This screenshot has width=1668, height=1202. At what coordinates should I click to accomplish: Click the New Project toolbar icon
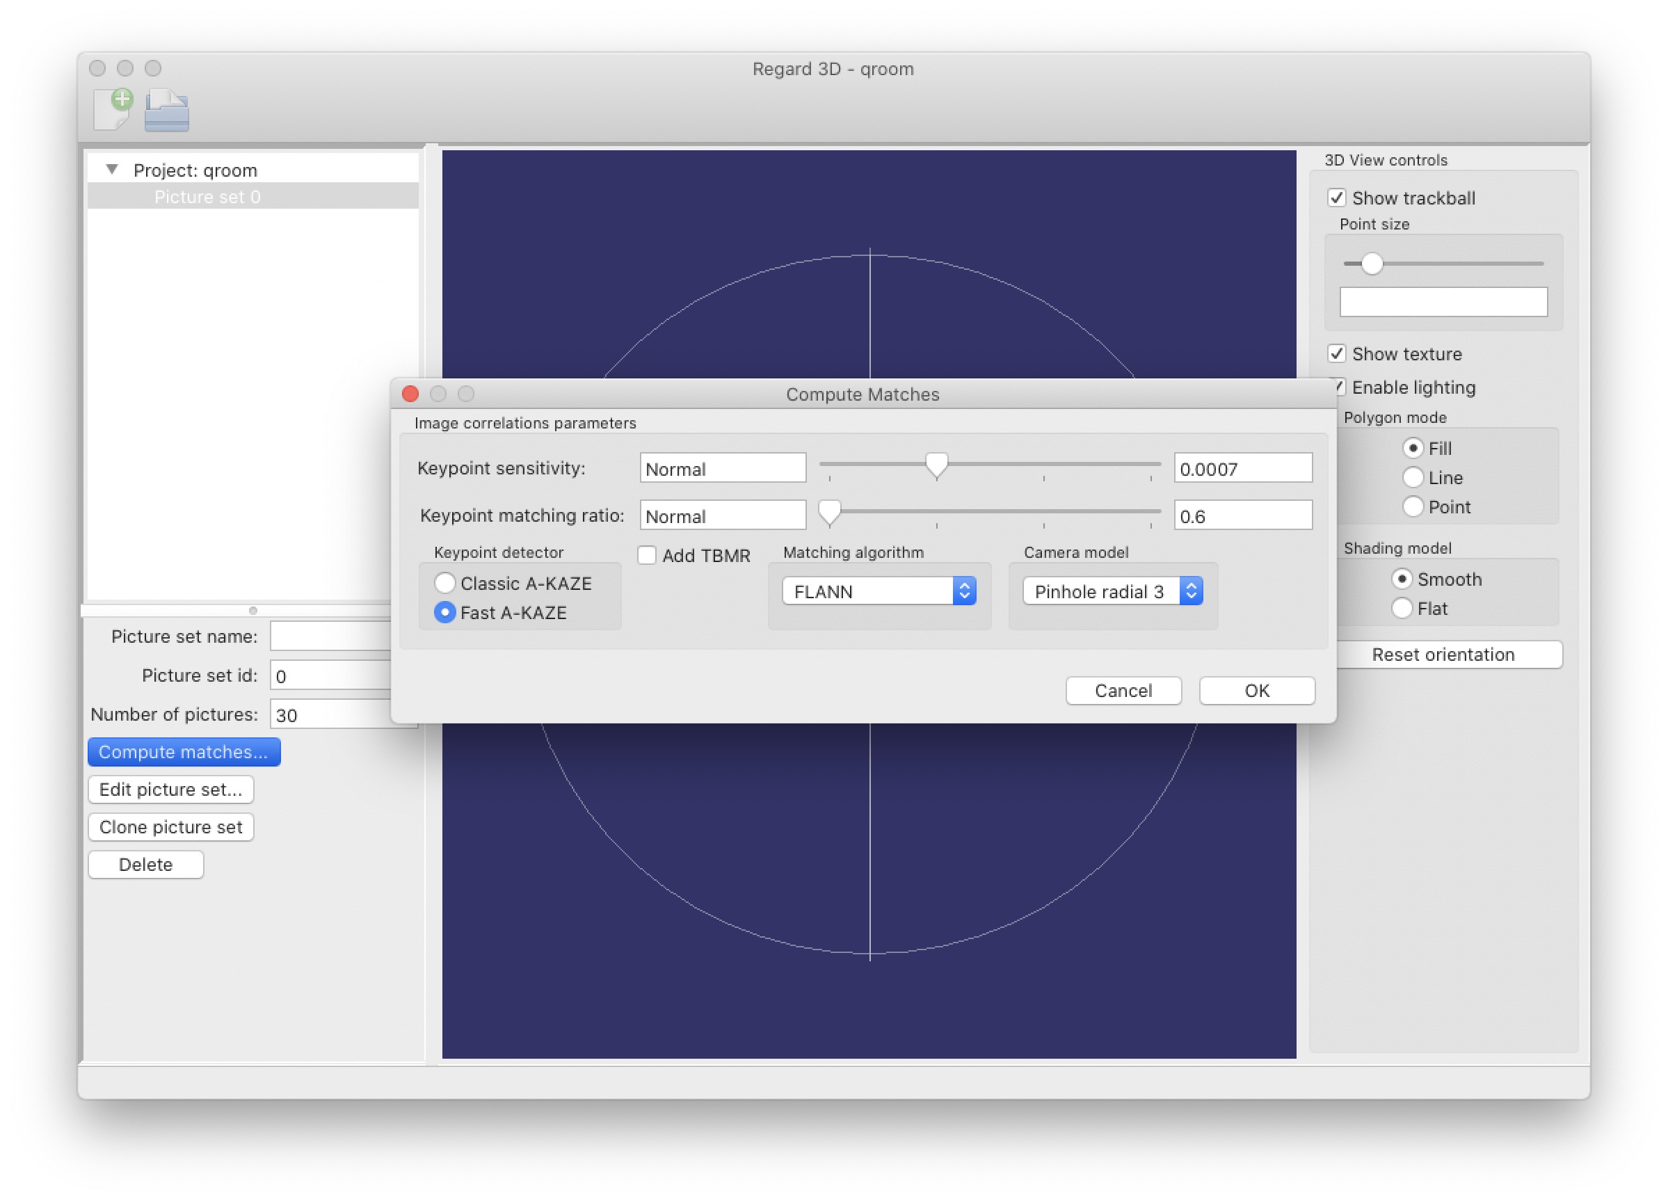(x=113, y=110)
